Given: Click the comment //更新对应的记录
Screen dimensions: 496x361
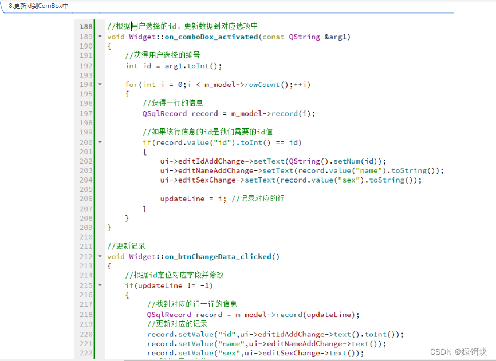Looking at the screenshot, I should (x=178, y=324).
